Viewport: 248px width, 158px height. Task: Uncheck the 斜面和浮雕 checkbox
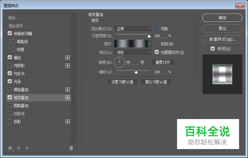[10, 33]
